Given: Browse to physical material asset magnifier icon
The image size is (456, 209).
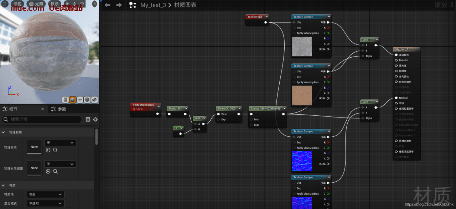Looking at the screenshot, I should [x=55, y=150].
